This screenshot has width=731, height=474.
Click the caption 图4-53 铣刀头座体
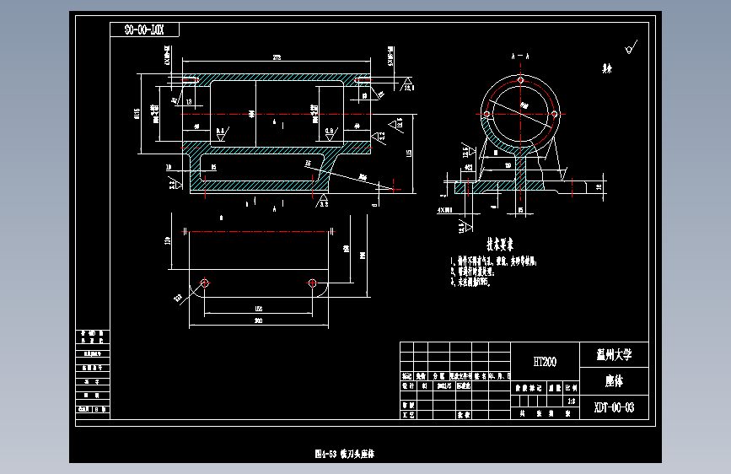(x=345, y=454)
